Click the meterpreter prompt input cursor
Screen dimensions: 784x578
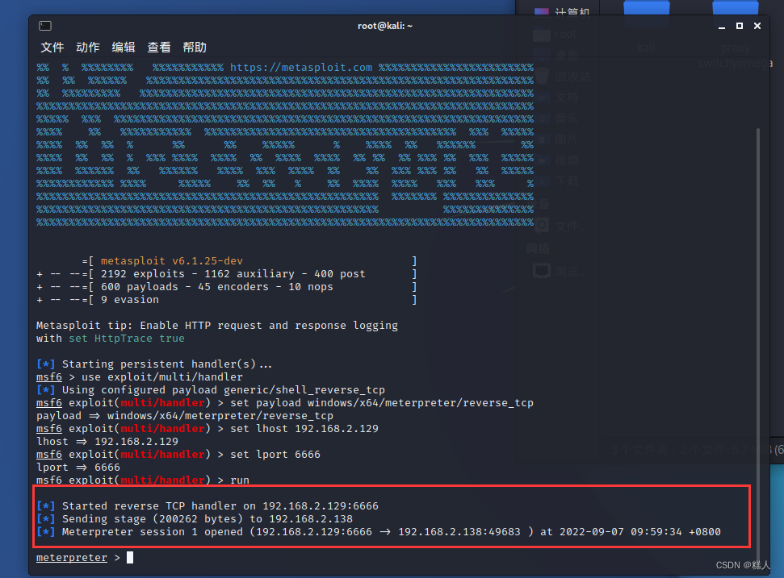(130, 558)
